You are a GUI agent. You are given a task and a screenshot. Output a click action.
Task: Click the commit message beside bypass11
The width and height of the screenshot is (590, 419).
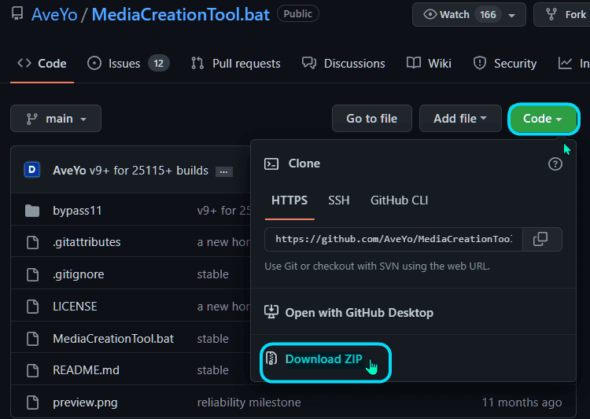(x=223, y=210)
